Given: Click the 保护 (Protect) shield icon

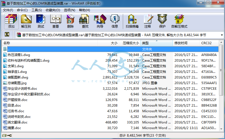Looking at the screenshot, I should pyautogui.click(x=162, y=21).
